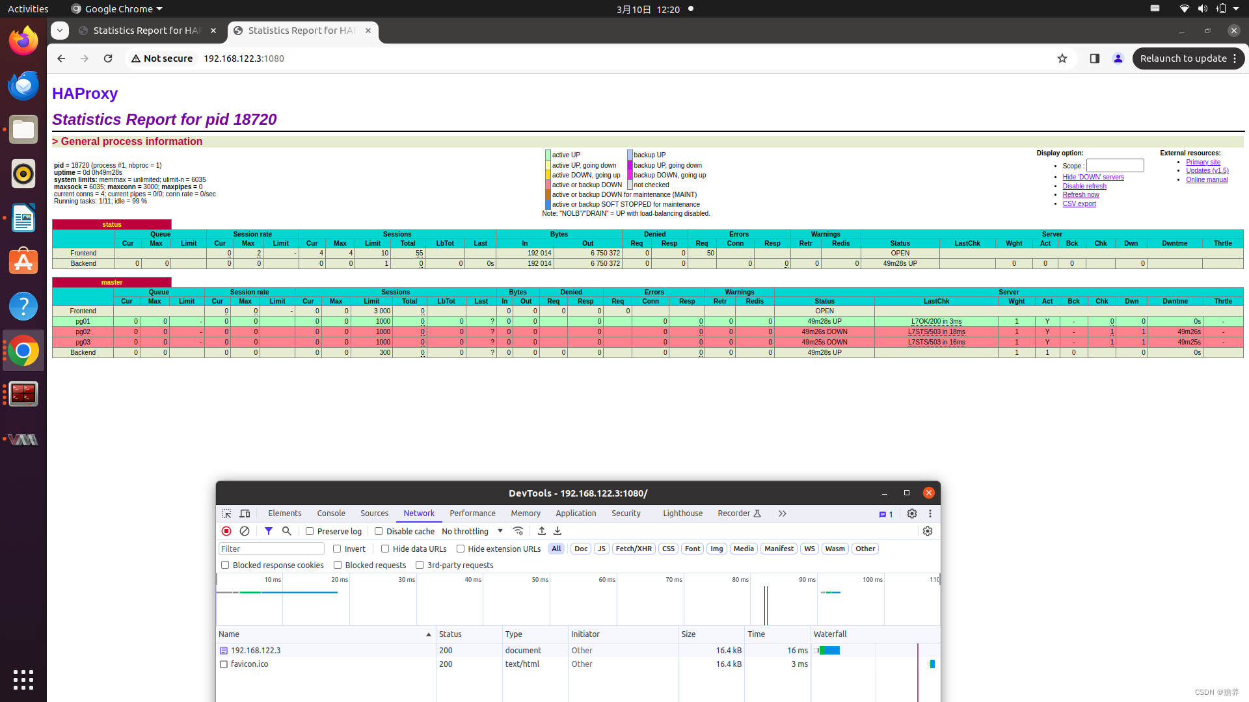Open network panel settings gear
1249x702 pixels.
(x=928, y=531)
